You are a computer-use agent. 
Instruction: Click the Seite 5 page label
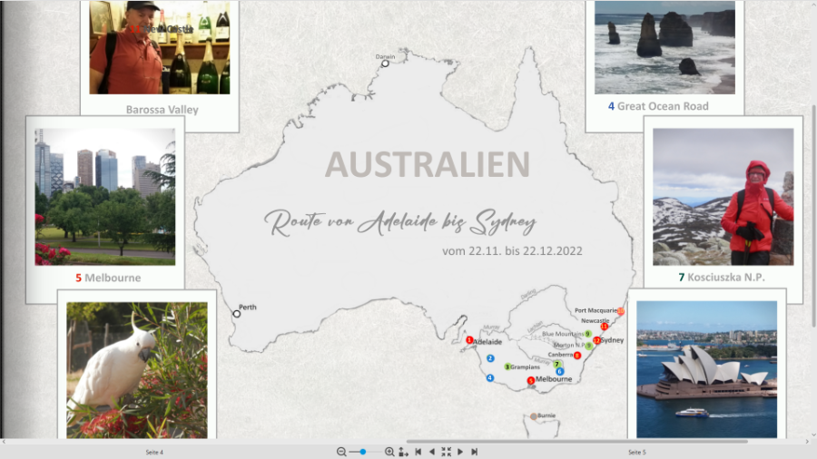point(637,452)
